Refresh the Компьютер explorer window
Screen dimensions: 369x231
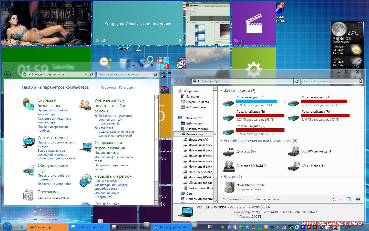tap(297, 81)
